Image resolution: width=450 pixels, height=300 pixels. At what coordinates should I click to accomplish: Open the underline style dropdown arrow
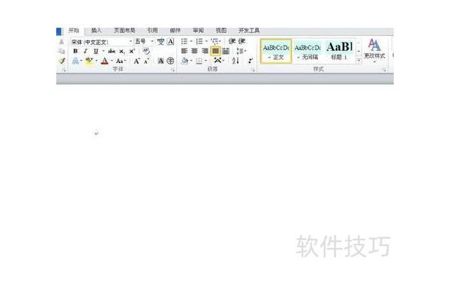tap(103, 51)
